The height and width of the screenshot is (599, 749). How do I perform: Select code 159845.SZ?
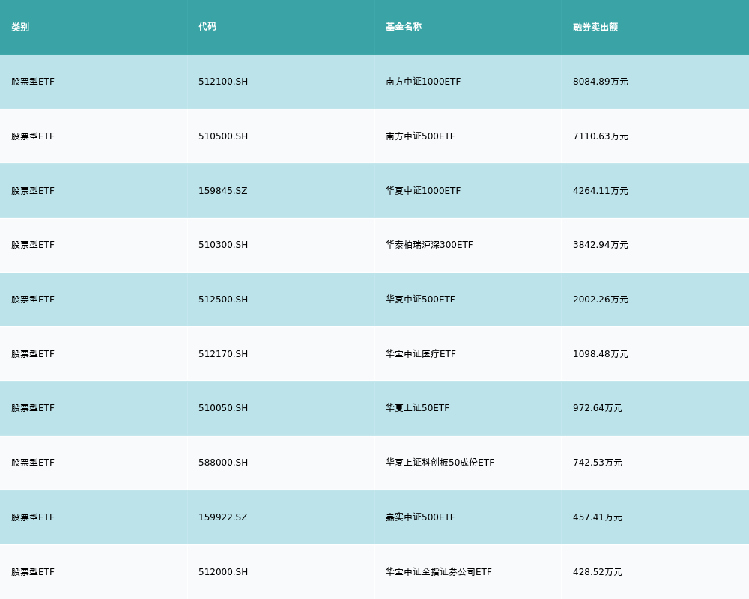tap(223, 191)
